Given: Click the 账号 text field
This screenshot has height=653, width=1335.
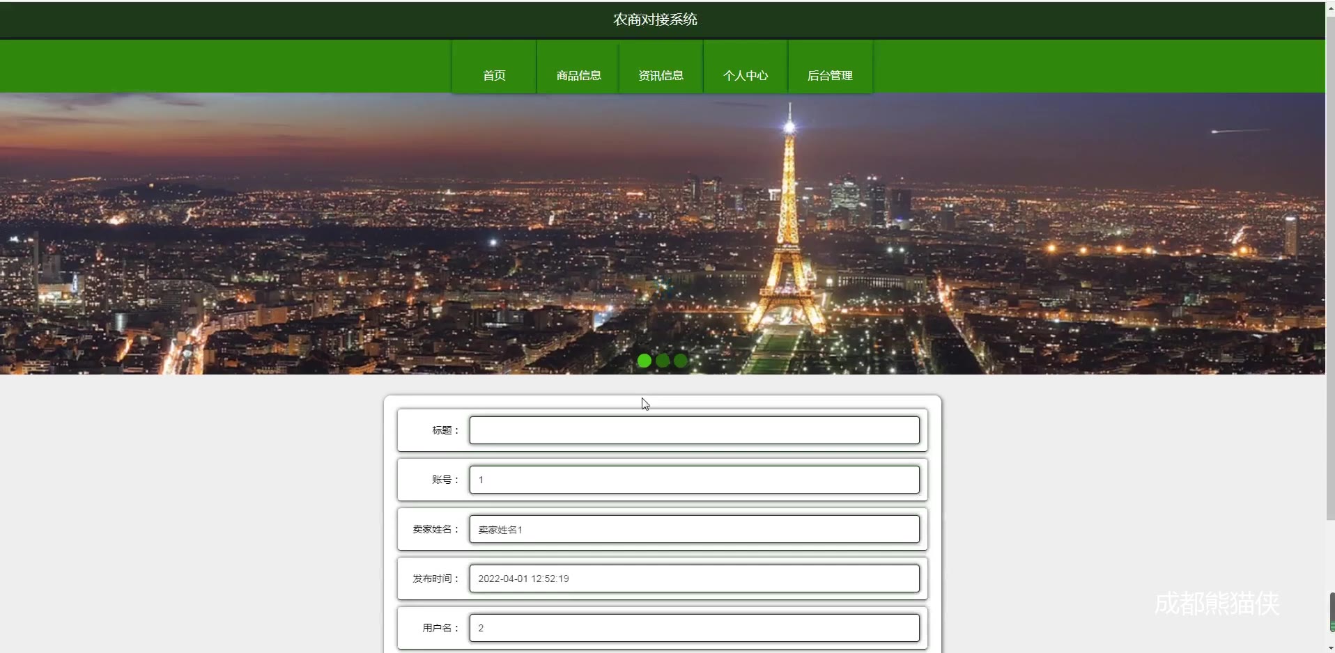Looking at the screenshot, I should coord(695,480).
